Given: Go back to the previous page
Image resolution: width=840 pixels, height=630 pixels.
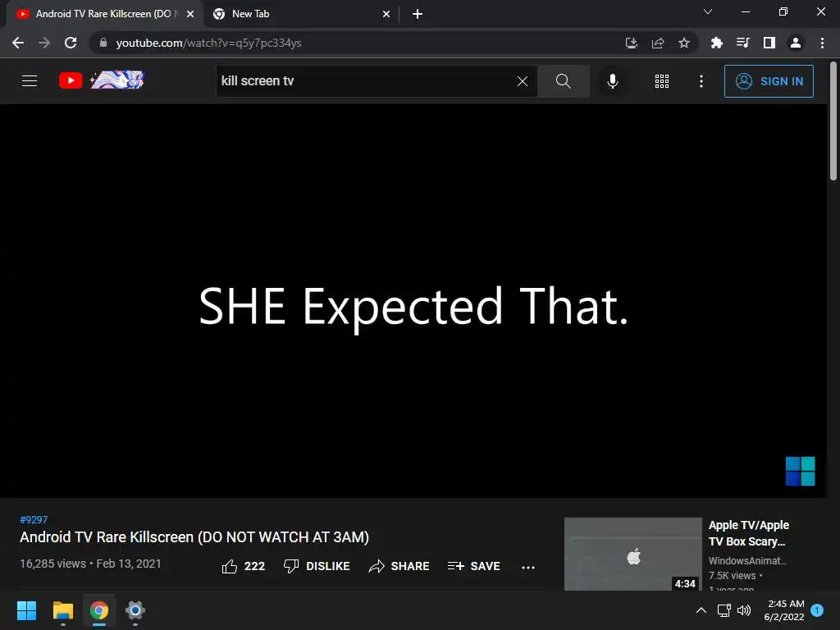Looking at the screenshot, I should 18,43.
